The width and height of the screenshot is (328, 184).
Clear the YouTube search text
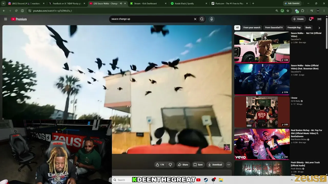point(195,19)
